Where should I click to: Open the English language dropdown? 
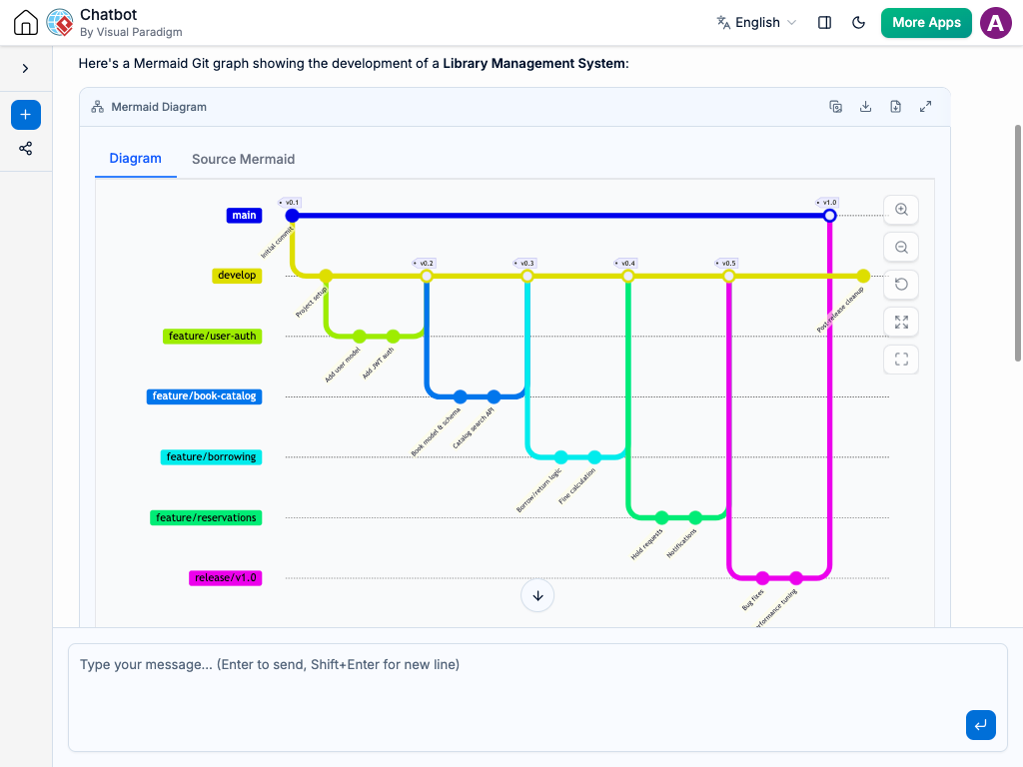[x=757, y=22]
